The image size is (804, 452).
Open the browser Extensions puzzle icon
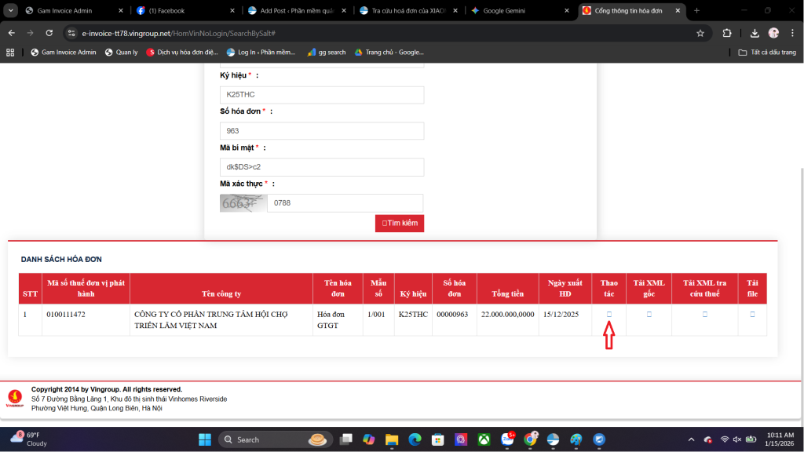coord(727,33)
